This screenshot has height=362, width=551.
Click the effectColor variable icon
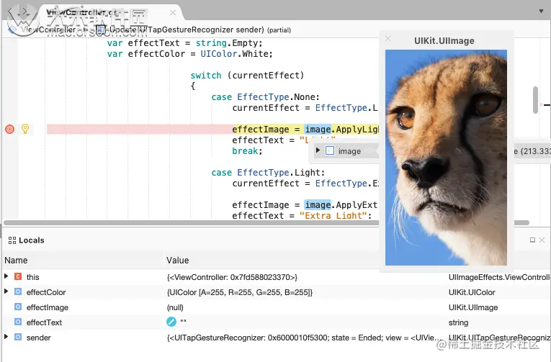click(x=18, y=291)
